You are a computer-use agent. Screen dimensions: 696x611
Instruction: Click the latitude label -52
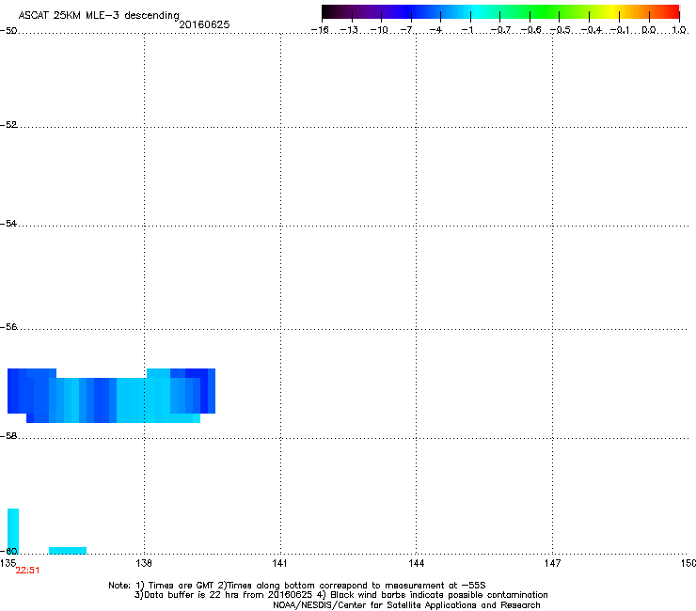click(8, 125)
